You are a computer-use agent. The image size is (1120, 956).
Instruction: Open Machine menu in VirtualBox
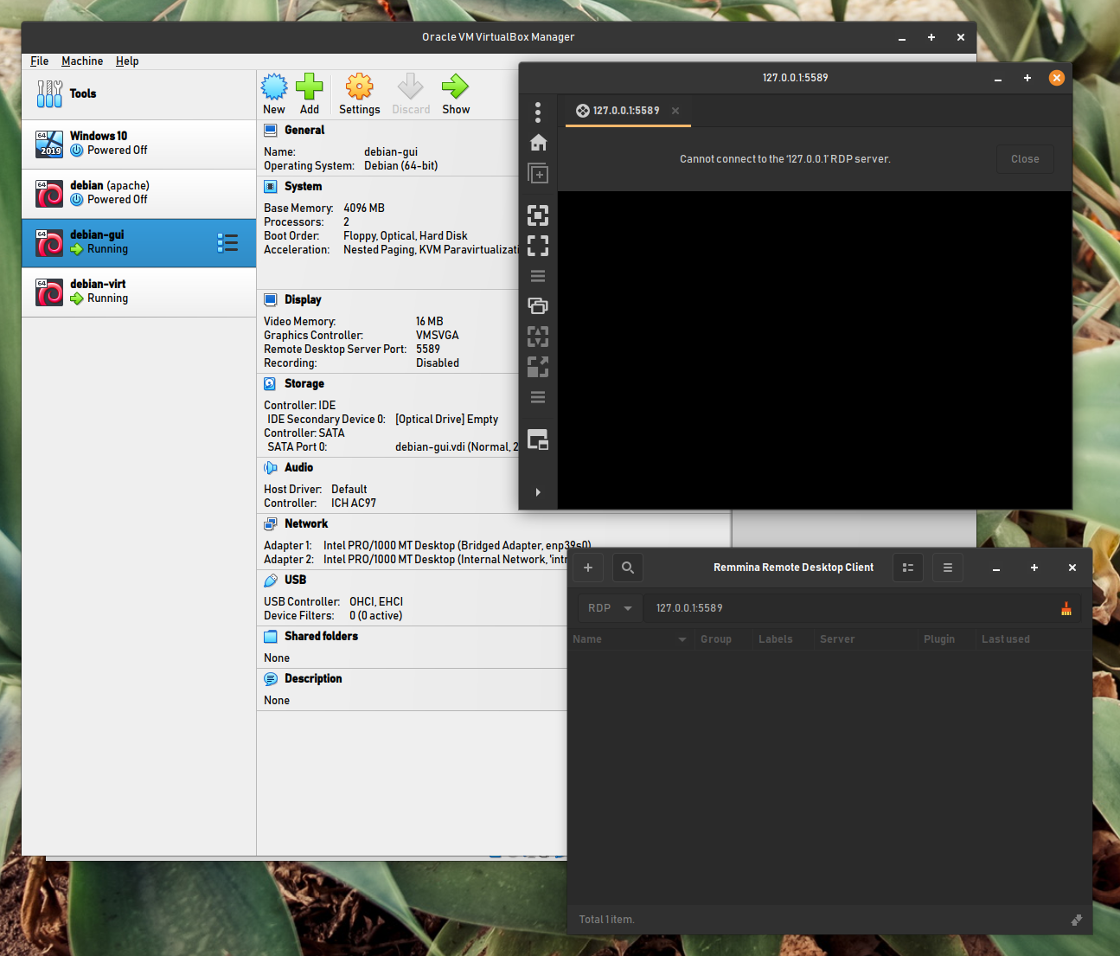pos(82,61)
